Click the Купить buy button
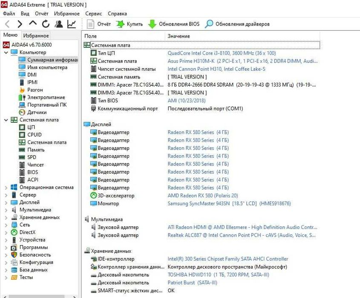 pyautogui.click(x=129, y=24)
